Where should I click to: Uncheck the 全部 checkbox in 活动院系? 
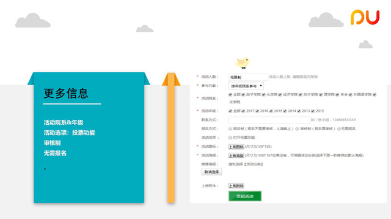230,95
